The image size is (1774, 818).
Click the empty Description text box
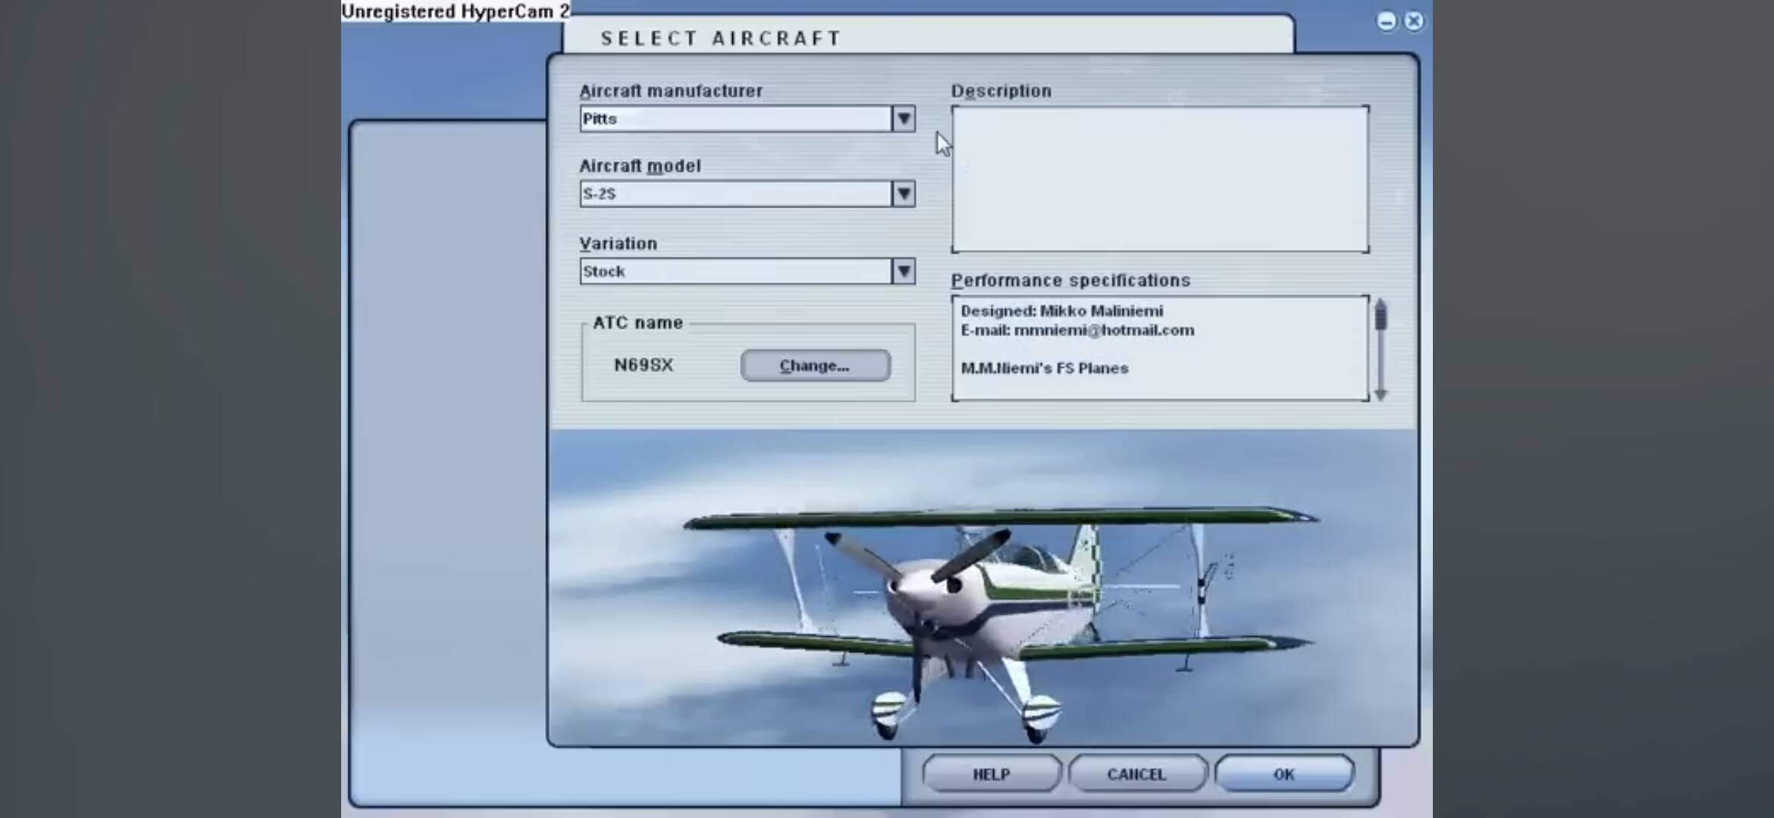[x=1160, y=179]
